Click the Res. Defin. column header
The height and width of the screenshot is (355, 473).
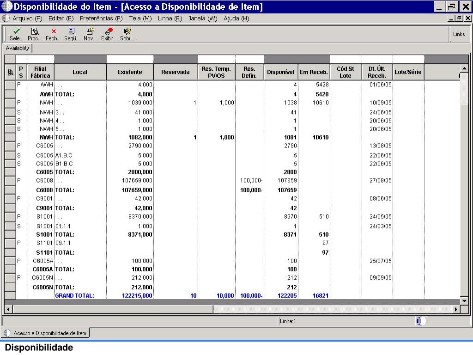(249, 72)
